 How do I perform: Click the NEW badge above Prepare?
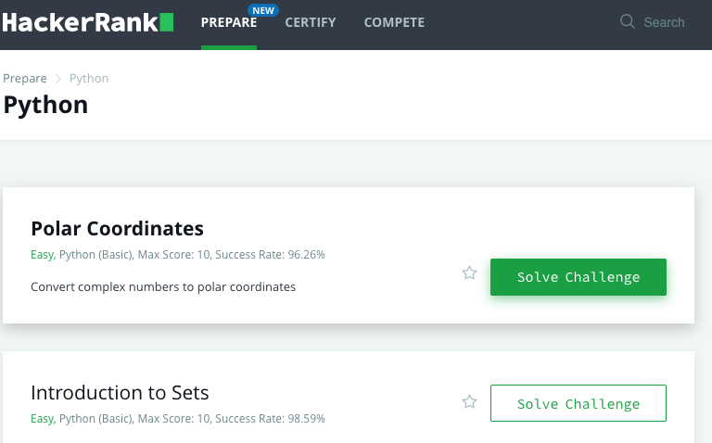click(263, 10)
